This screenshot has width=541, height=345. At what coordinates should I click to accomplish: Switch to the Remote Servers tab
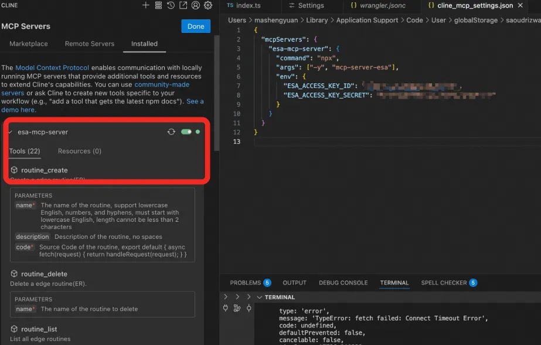tap(90, 44)
